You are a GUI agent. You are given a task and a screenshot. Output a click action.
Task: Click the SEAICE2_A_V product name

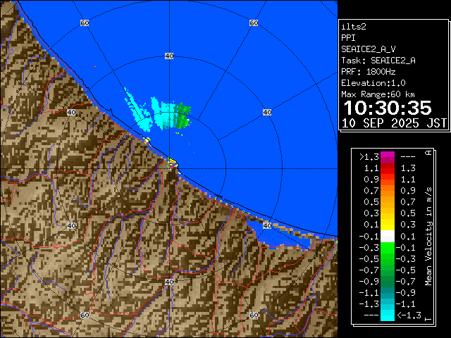[x=366, y=49]
